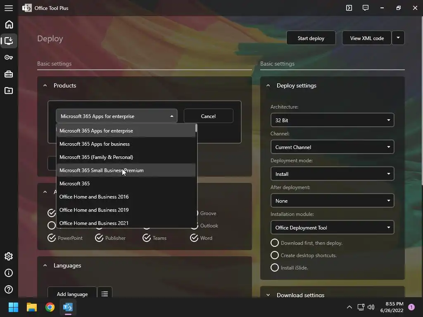The height and width of the screenshot is (317, 423).
Task: Click the View XML code button
Action: (367, 38)
